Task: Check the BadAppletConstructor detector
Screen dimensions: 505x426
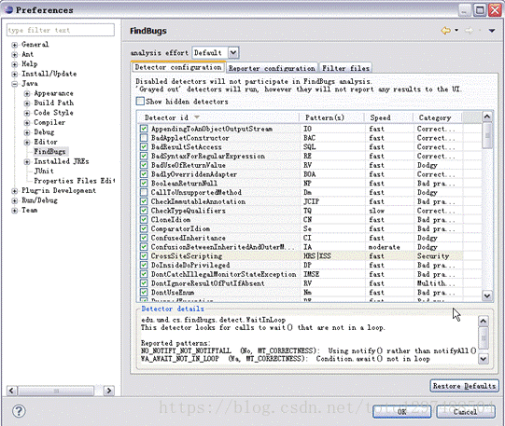Action: pos(144,138)
